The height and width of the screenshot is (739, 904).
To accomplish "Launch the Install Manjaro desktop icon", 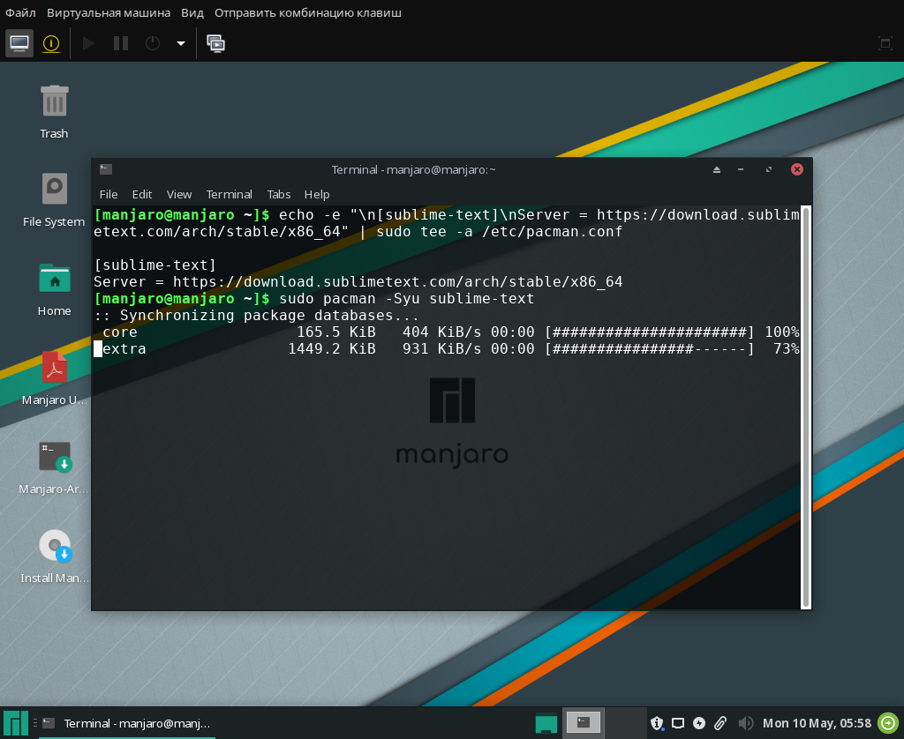I will coord(54,547).
